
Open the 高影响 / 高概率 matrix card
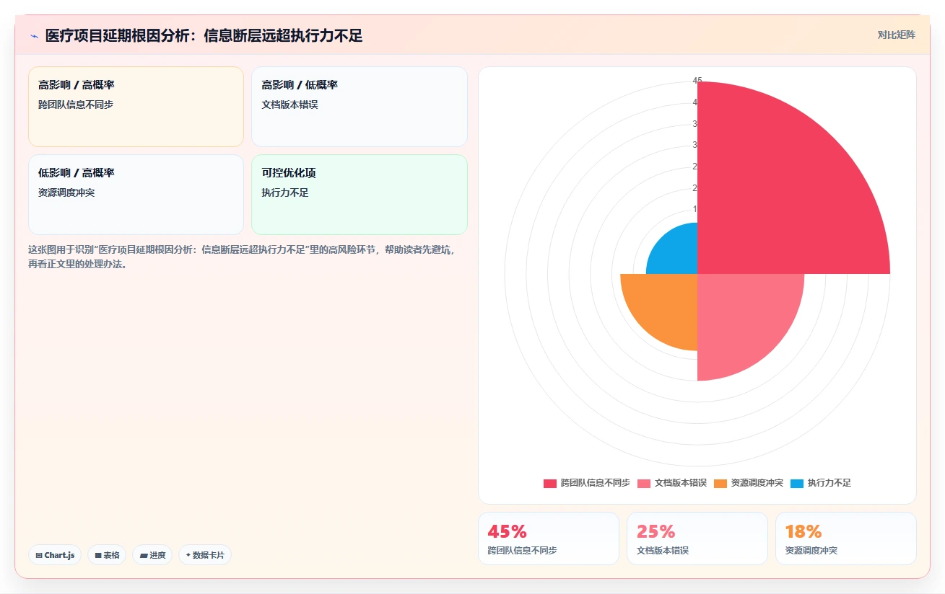(136, 107)
